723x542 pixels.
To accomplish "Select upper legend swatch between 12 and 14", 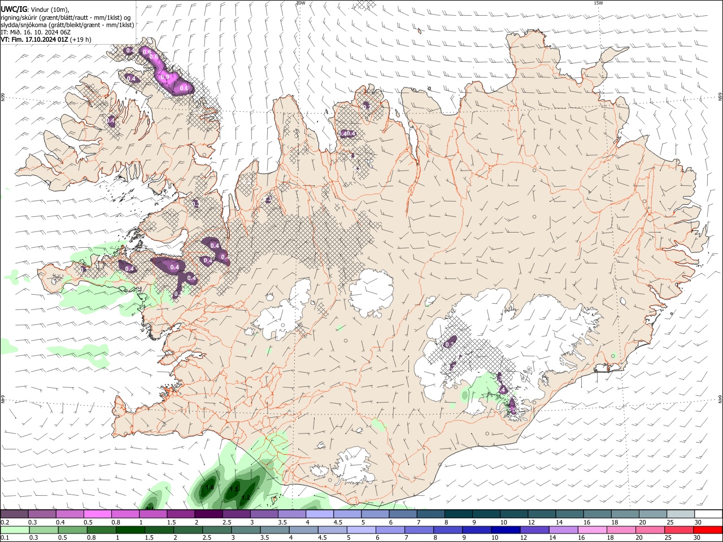I will pyautogui.click(x=542, y=514).
